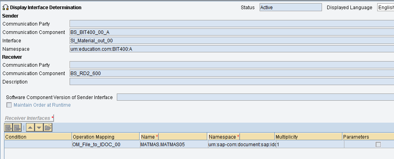Click the insert row icon under Receiver Interfaces
Screen dimensions: 394x159
[x=8, y=127]
